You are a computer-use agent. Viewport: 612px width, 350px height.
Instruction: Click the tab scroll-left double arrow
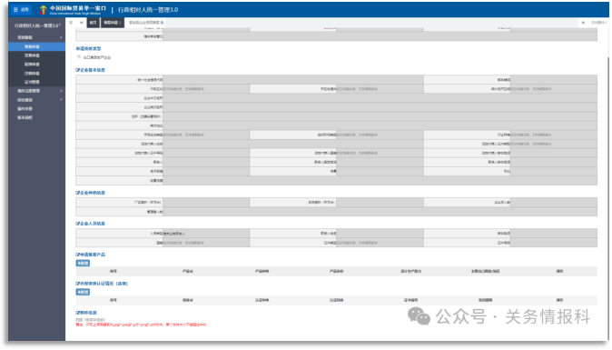pyautogui.click(x=82, y=23)
